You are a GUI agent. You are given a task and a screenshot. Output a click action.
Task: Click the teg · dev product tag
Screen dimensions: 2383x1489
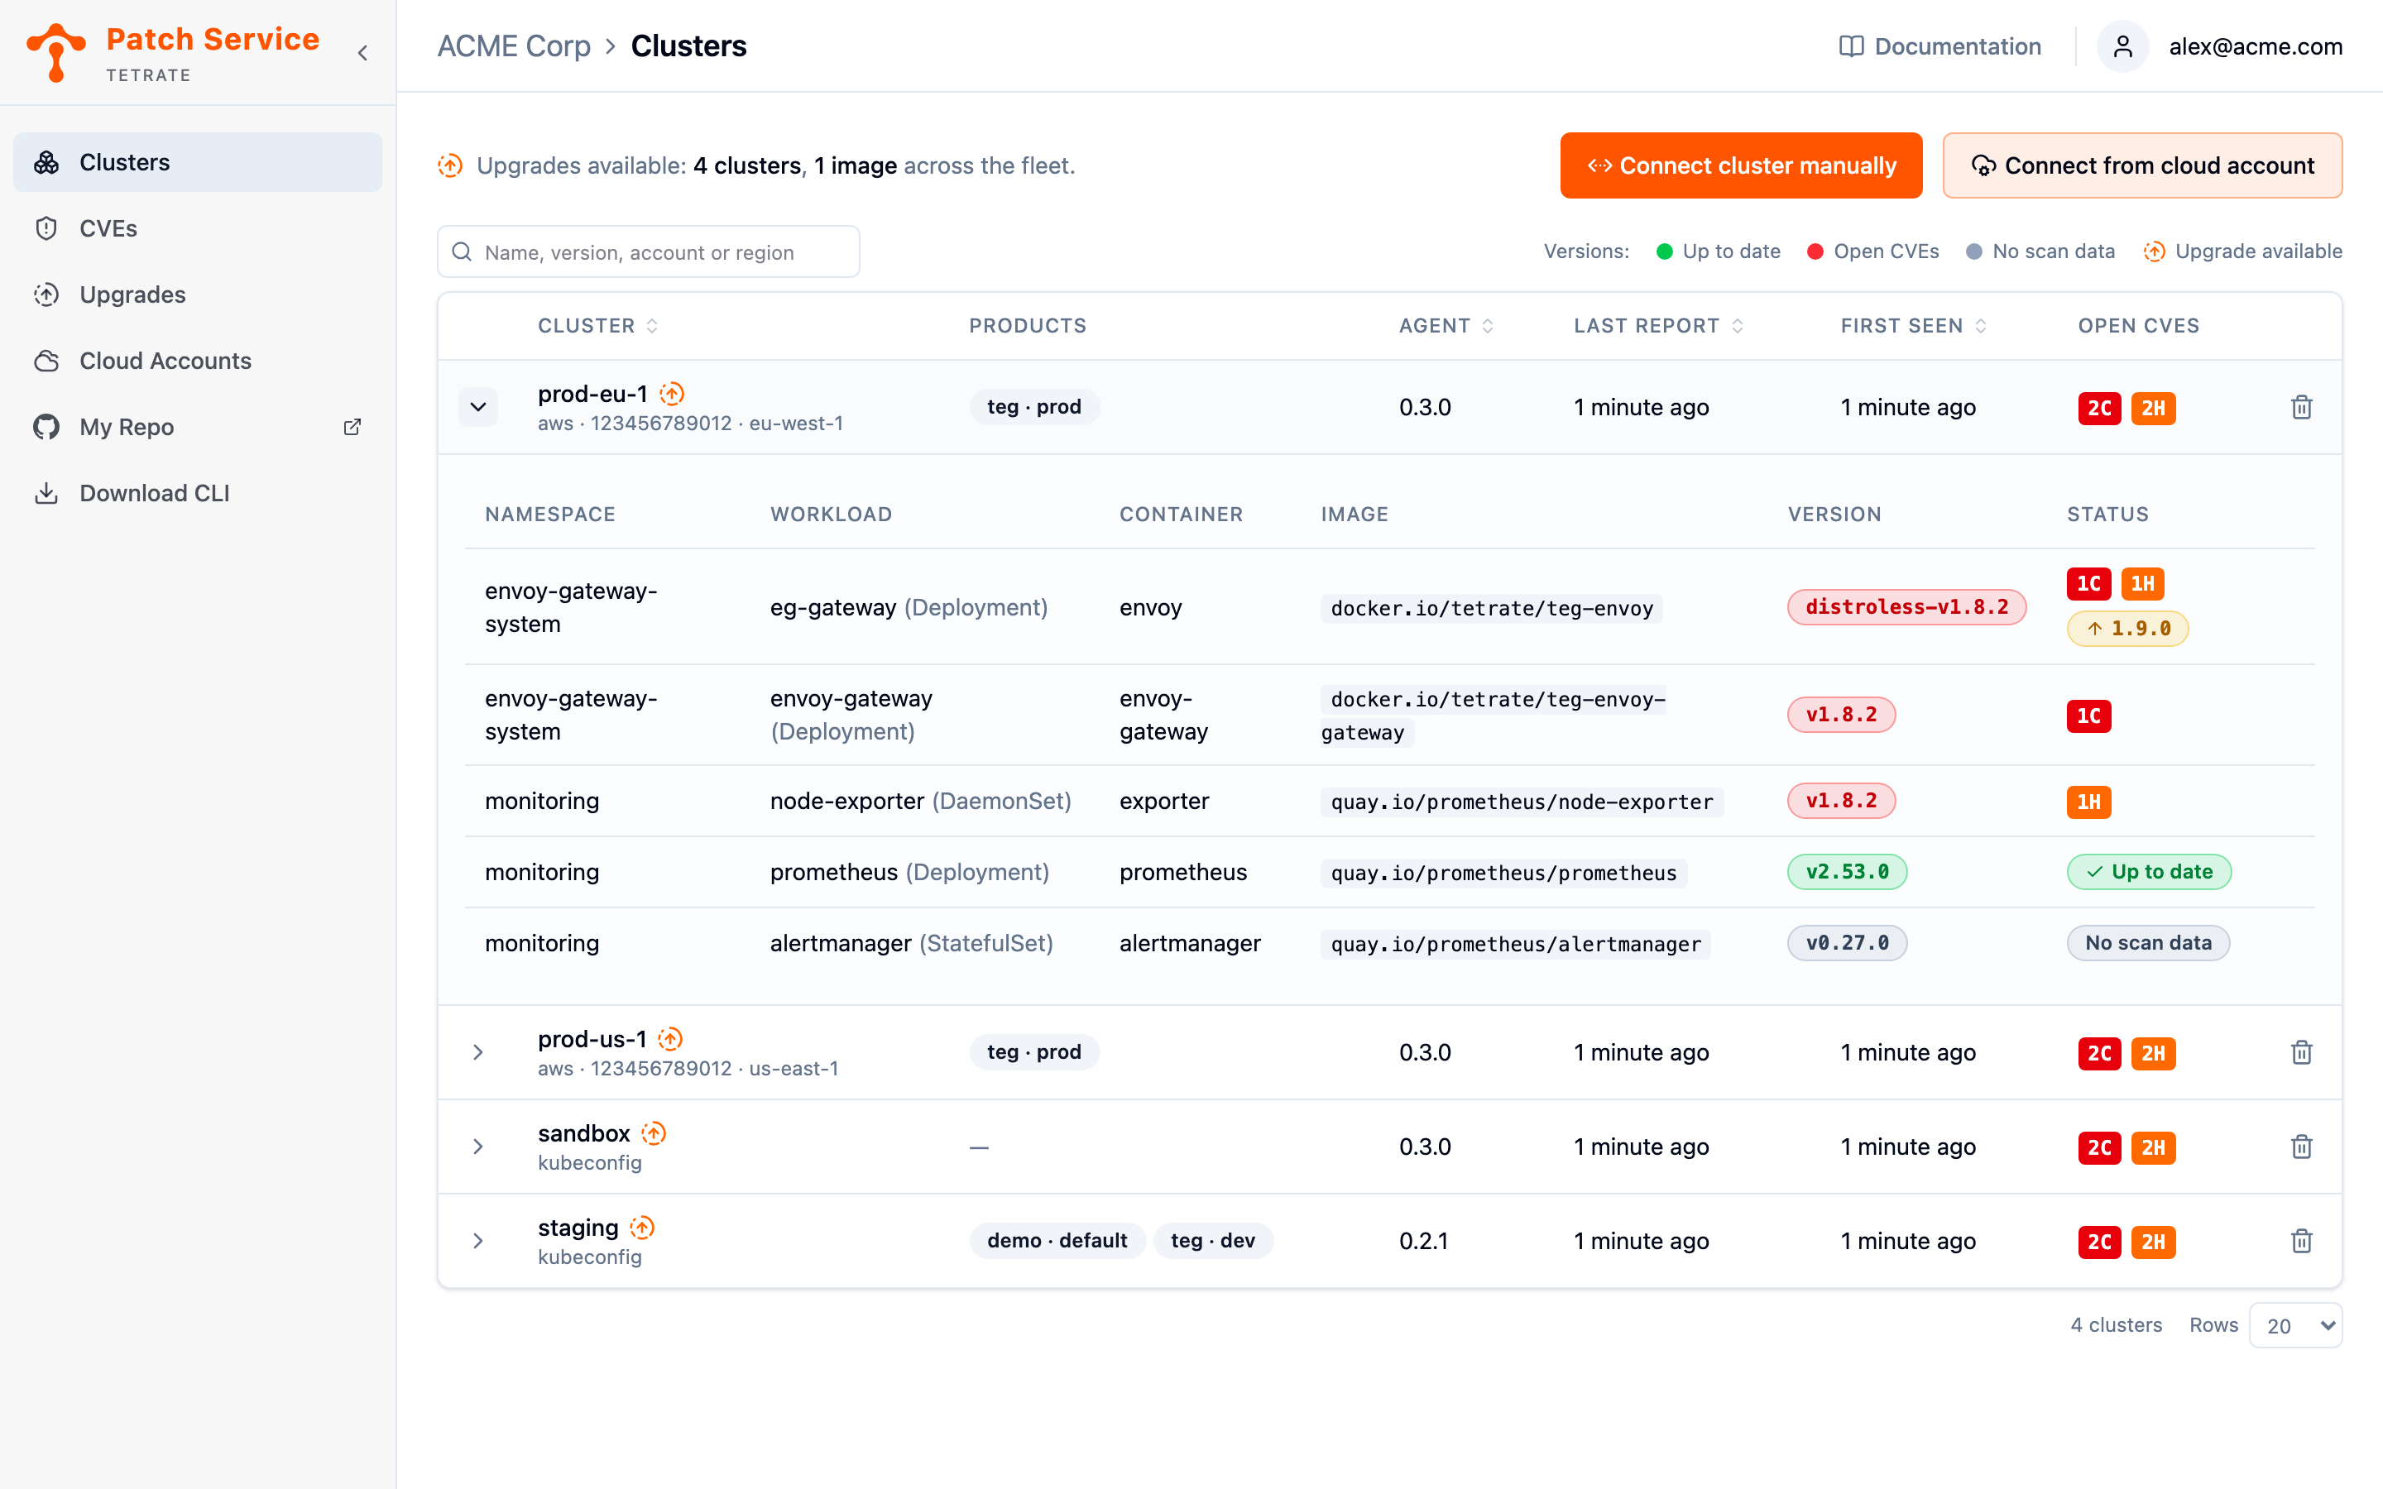(x=1212, y=1241)
